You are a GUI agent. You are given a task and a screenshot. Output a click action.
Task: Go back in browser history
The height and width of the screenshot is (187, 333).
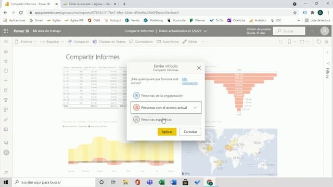click(x=5, y=12)
